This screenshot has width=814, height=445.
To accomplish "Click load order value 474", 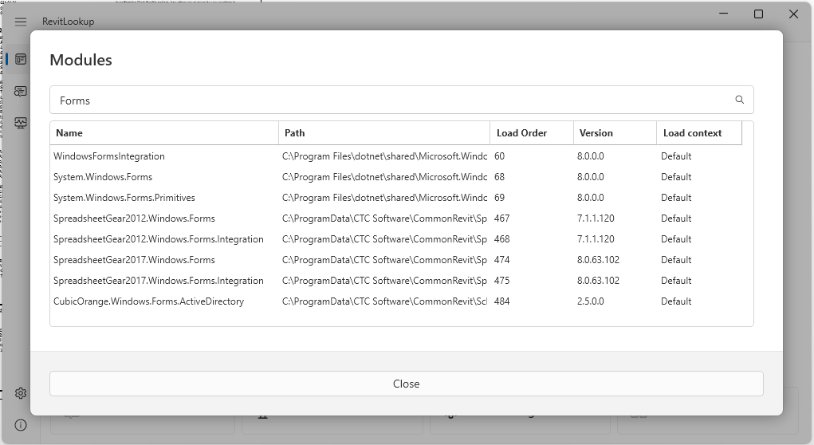I will 502,260.
